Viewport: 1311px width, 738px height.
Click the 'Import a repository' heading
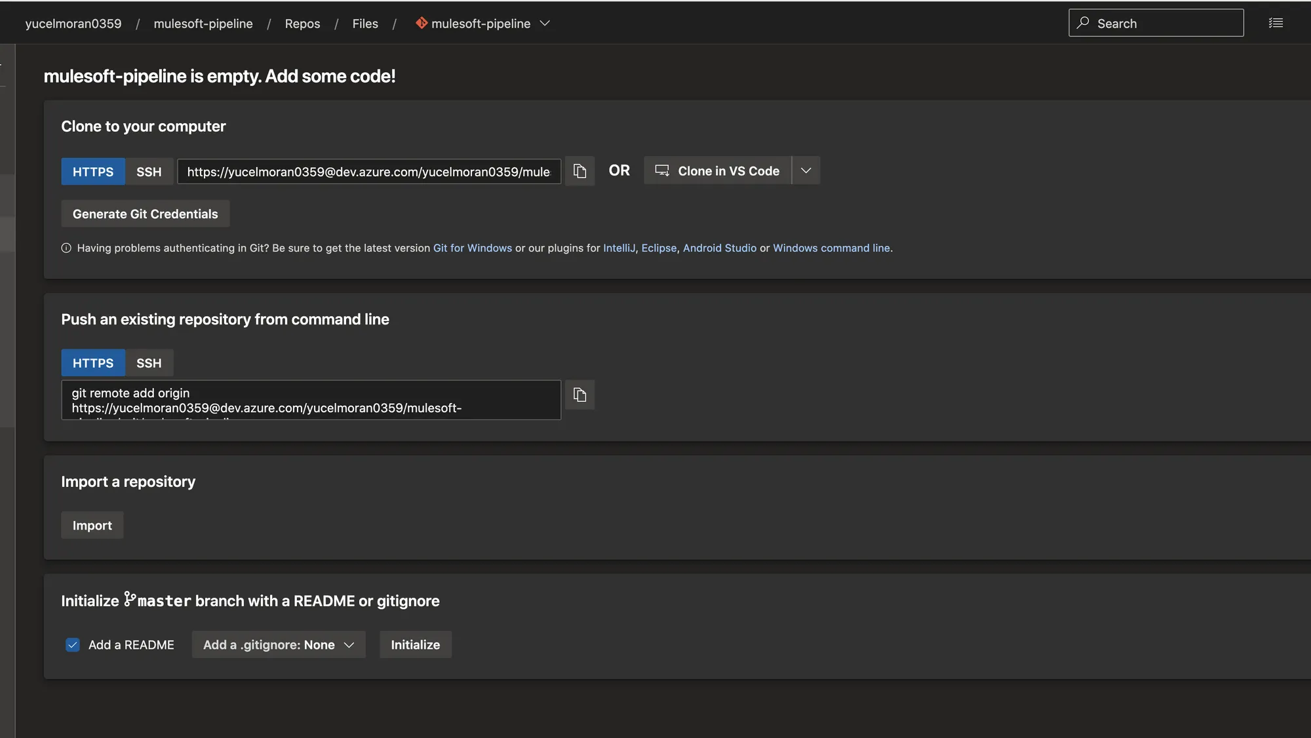tap(128, 482)
